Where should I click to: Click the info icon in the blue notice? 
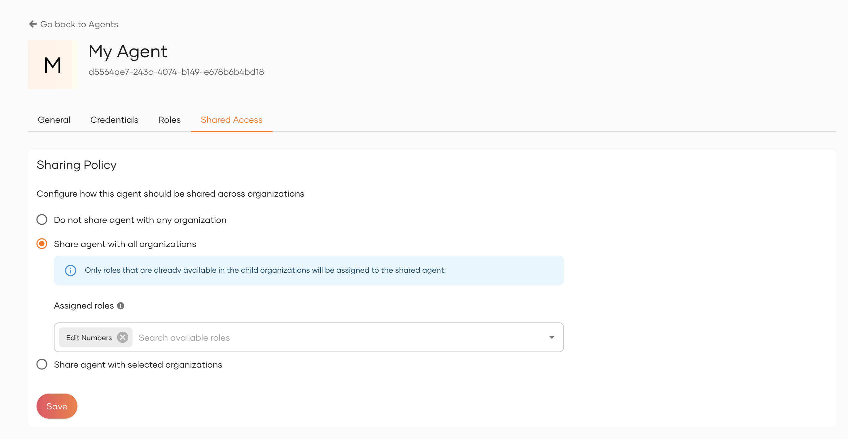tap(70, 271)
